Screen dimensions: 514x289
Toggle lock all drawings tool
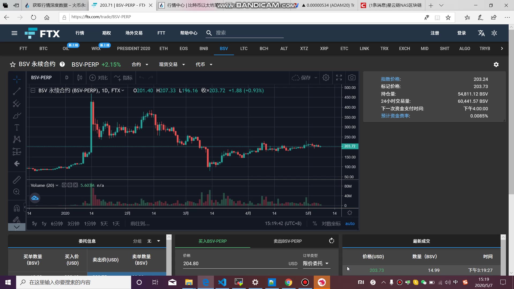(17, 220)
